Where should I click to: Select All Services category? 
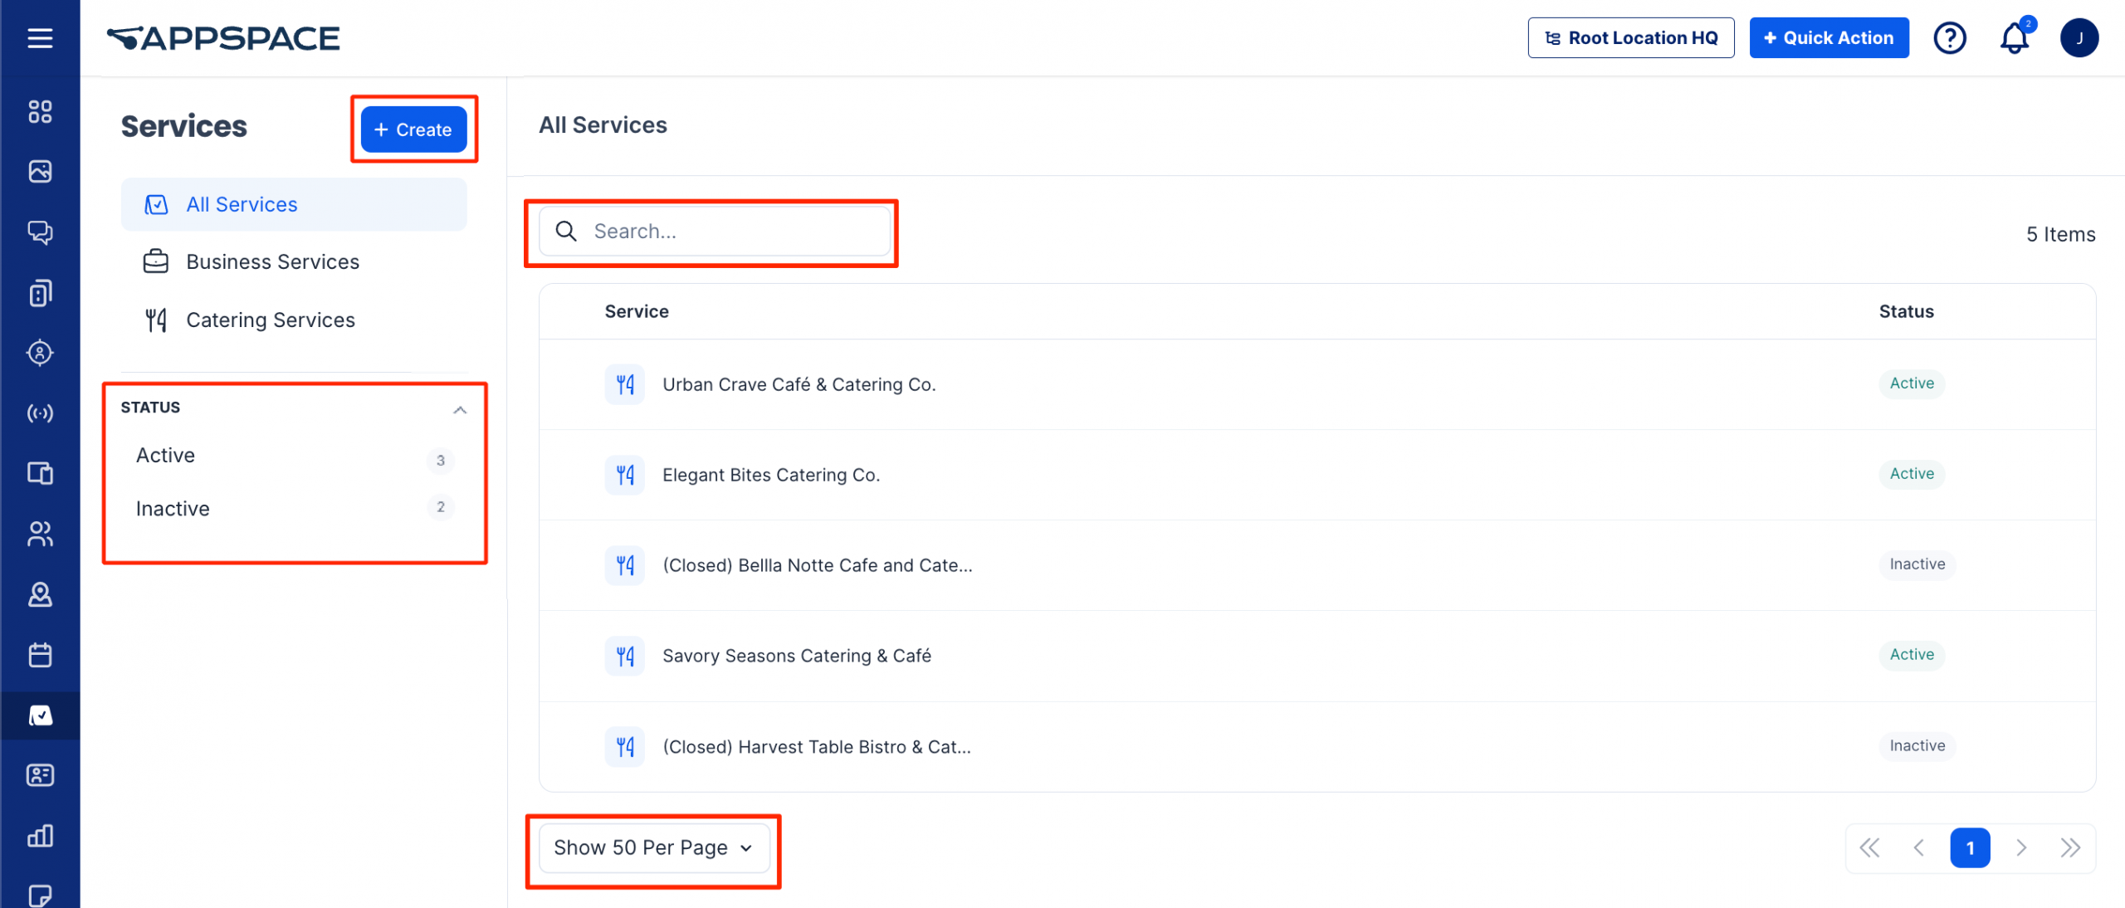294,204
